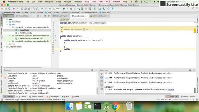Viewport: 199px width, 112px height.
Task: Expand Gradle Scripts node
Action: point(4,47)
